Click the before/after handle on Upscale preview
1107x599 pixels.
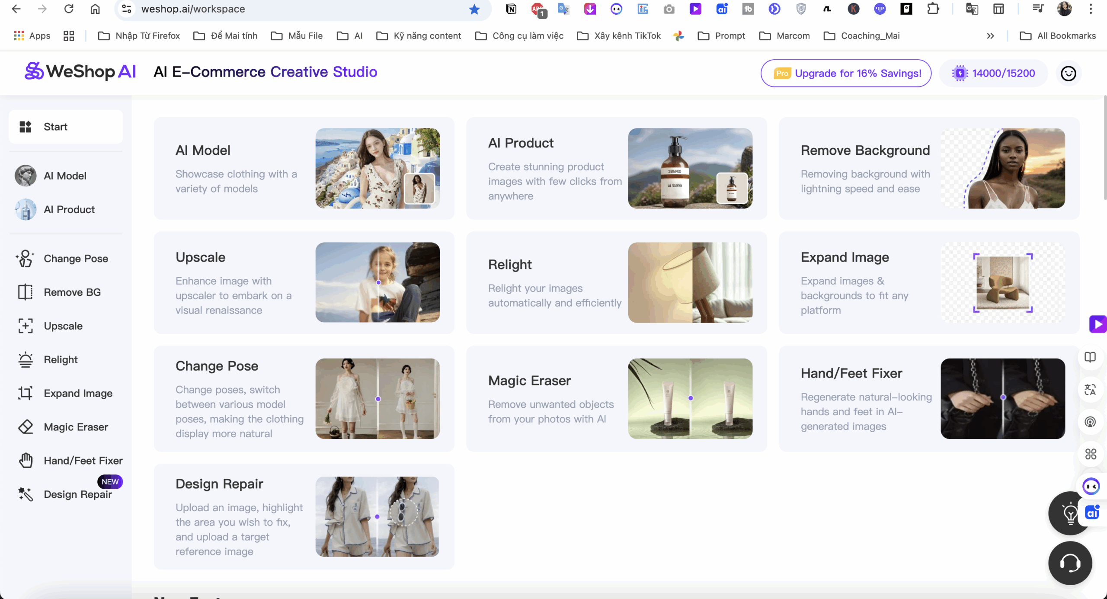pyautogui.click(x=378, y=282)
